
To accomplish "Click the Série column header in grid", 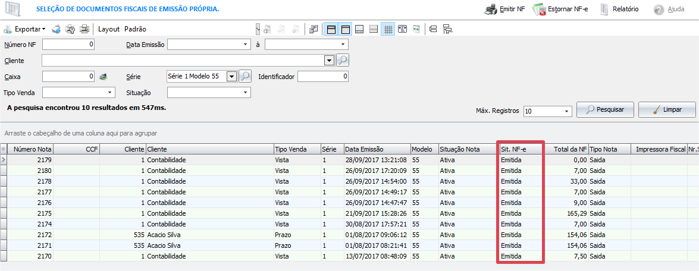I will [x=331, y=149].
